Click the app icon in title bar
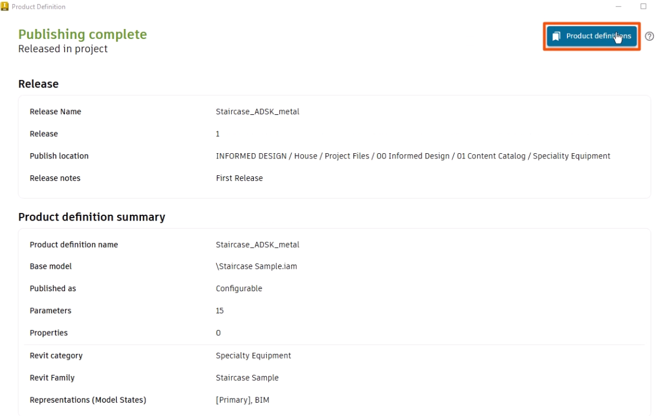Screen dimensions: 658x416 point(6,6)
